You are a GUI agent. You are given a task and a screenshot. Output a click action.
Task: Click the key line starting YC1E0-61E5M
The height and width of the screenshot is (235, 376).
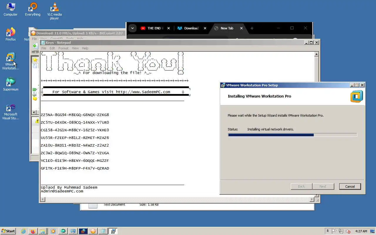(75, 161)
